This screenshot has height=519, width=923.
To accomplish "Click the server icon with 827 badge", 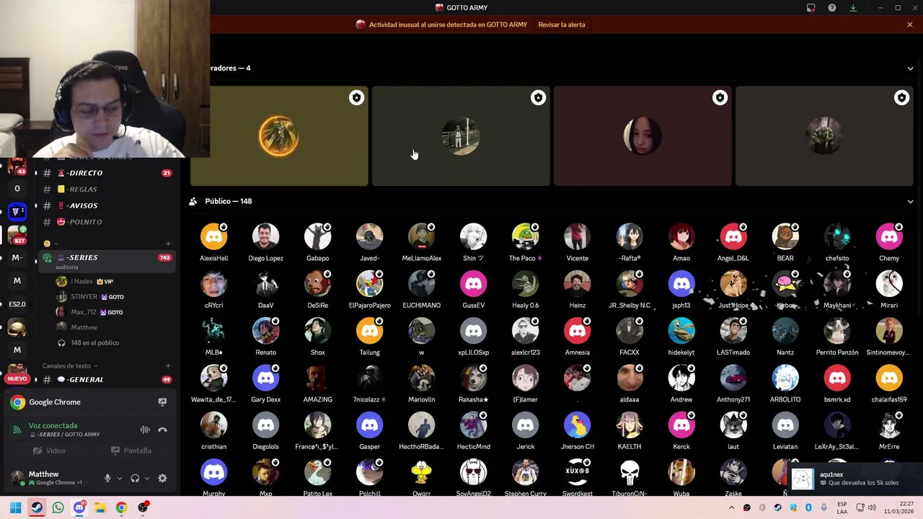I will tap(17, 235).
